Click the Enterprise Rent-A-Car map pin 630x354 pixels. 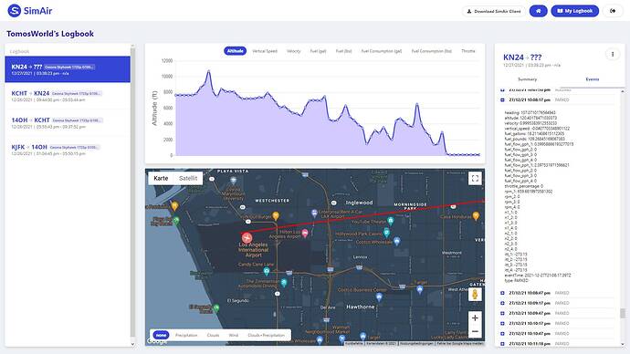pos(314,213)
